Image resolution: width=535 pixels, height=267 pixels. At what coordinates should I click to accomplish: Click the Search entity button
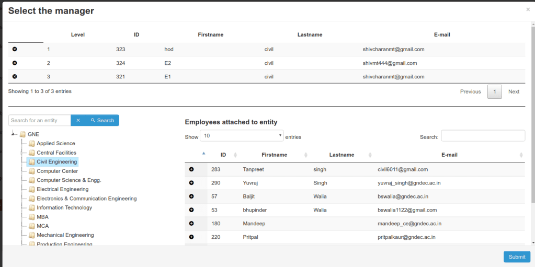pos(103,120)
